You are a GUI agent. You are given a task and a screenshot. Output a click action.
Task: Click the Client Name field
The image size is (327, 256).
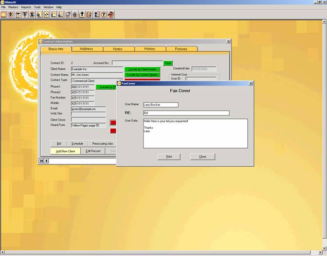tap(97, 69)
